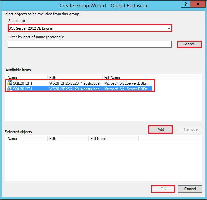Sort Available items by Path column
The height and width of the screenshot is (200, 207).
75,77
